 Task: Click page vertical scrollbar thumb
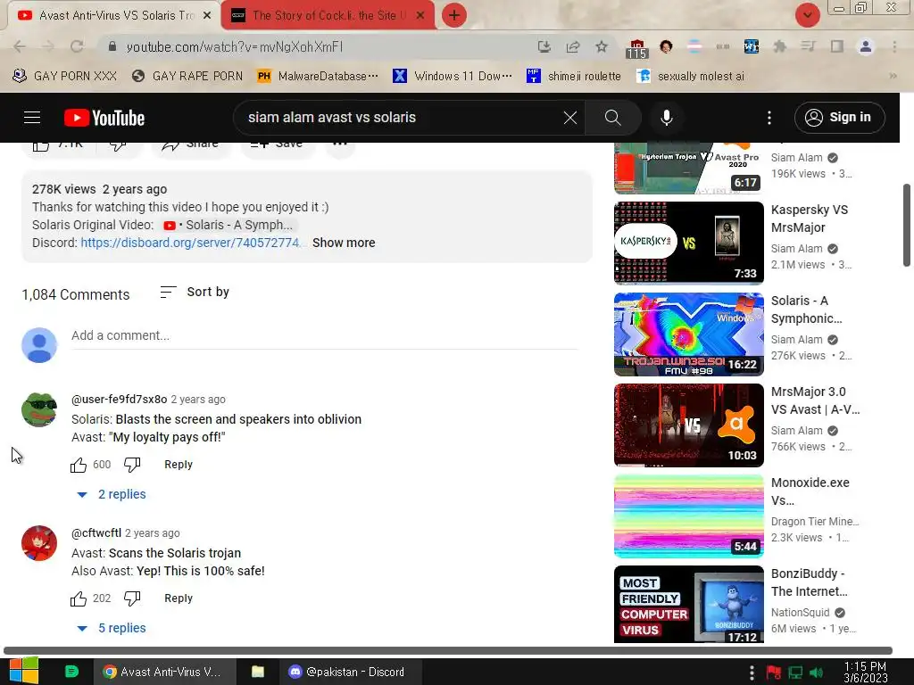click(907, 225)
